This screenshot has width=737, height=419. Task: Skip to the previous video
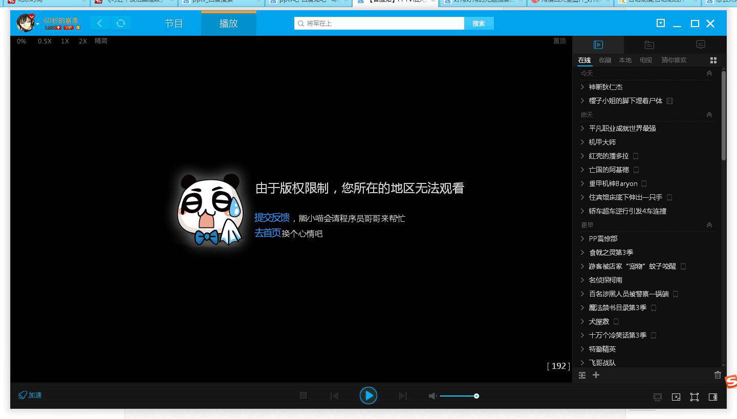(334, 395)
